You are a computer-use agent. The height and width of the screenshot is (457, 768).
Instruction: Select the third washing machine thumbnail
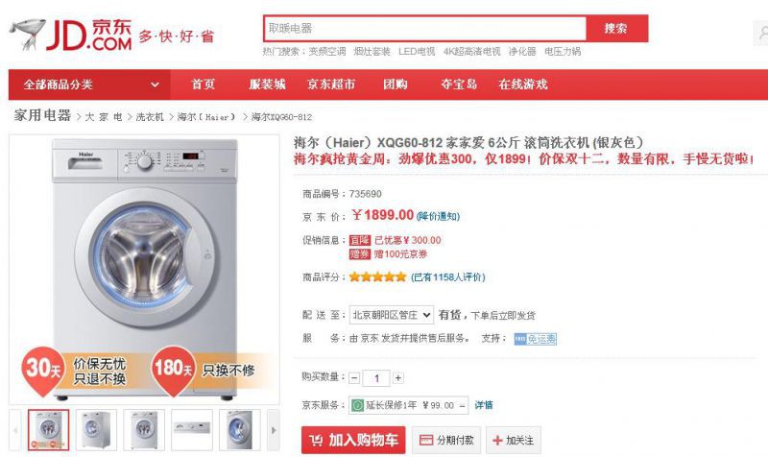pyautogui.click(x=144, y=429)
